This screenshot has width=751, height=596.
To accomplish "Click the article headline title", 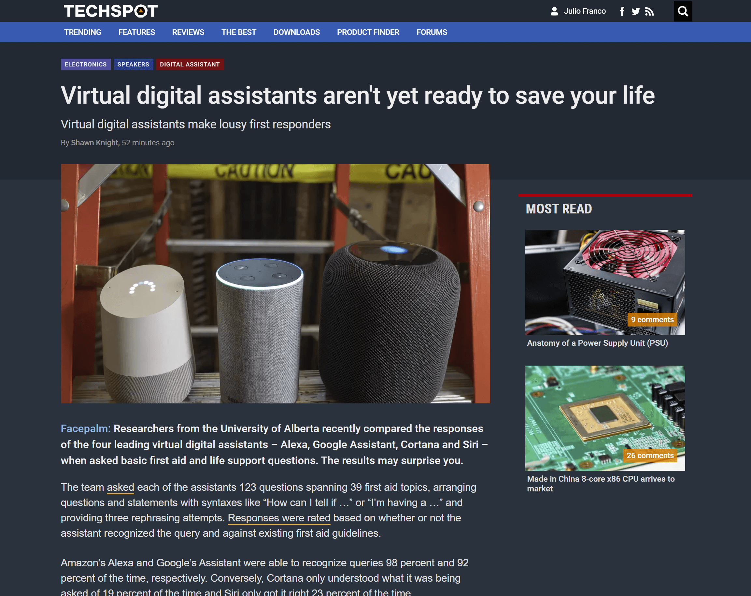I will pos(358,95).
